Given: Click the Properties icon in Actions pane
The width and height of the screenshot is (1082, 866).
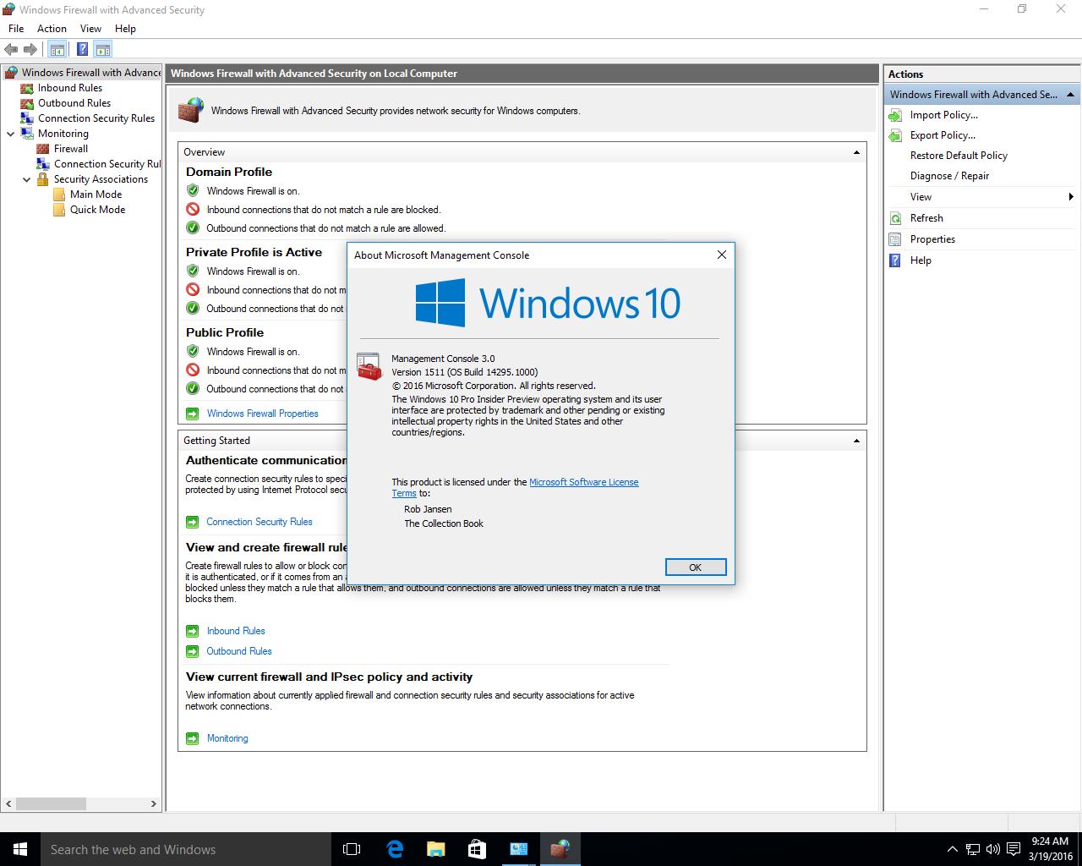Looking at the screenshot, I should (x=895, y=239).
